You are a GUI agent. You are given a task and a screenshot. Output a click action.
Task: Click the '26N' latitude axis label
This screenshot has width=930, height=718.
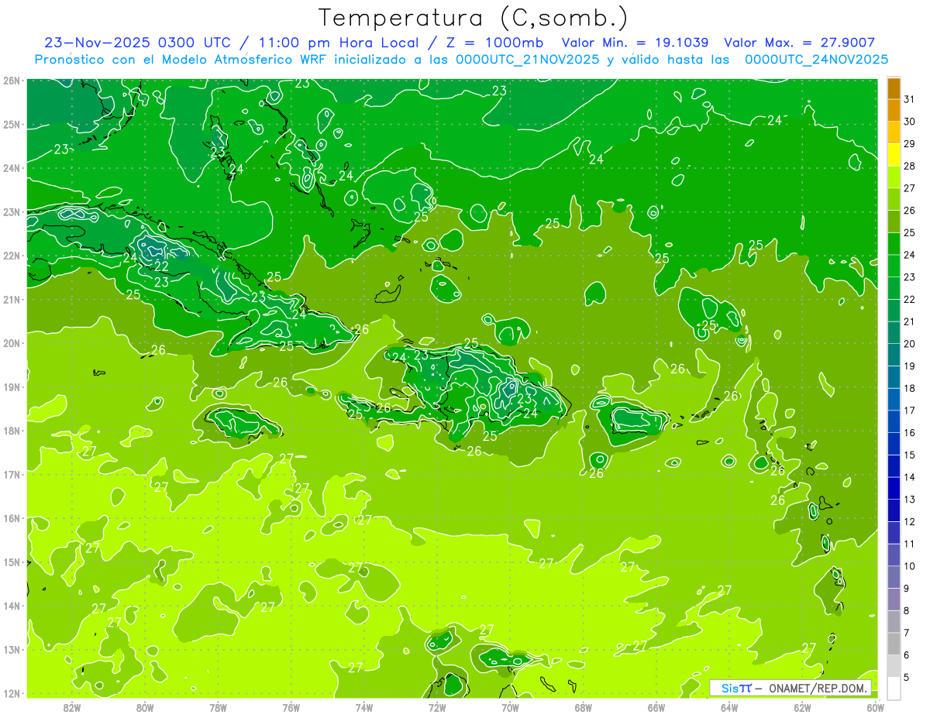[x=12, y=81]
